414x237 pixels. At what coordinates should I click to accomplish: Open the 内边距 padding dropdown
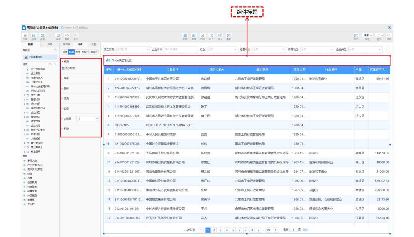pos(87,119)
